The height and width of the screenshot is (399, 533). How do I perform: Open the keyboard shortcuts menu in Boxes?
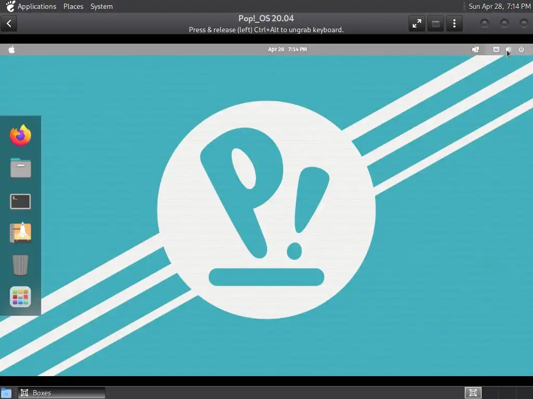[436, 23]
